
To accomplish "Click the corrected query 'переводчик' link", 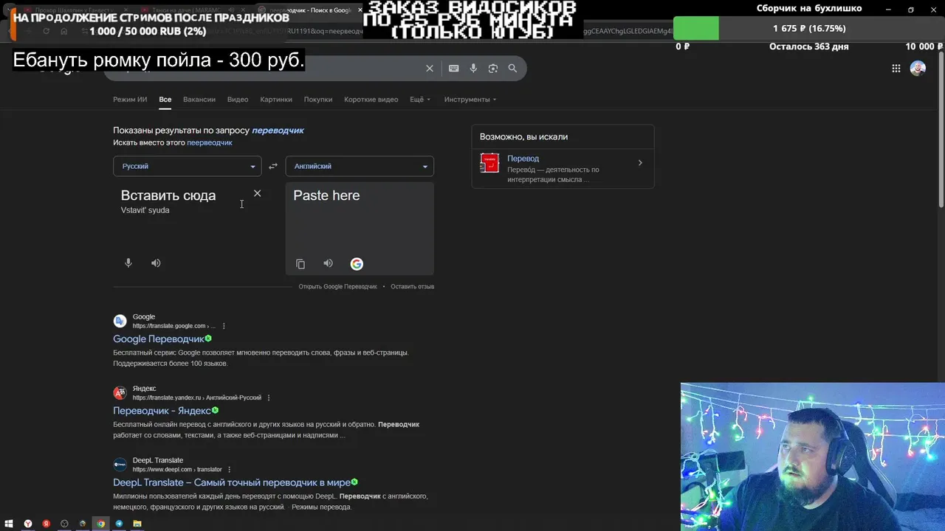I will (x=278, y=131).
